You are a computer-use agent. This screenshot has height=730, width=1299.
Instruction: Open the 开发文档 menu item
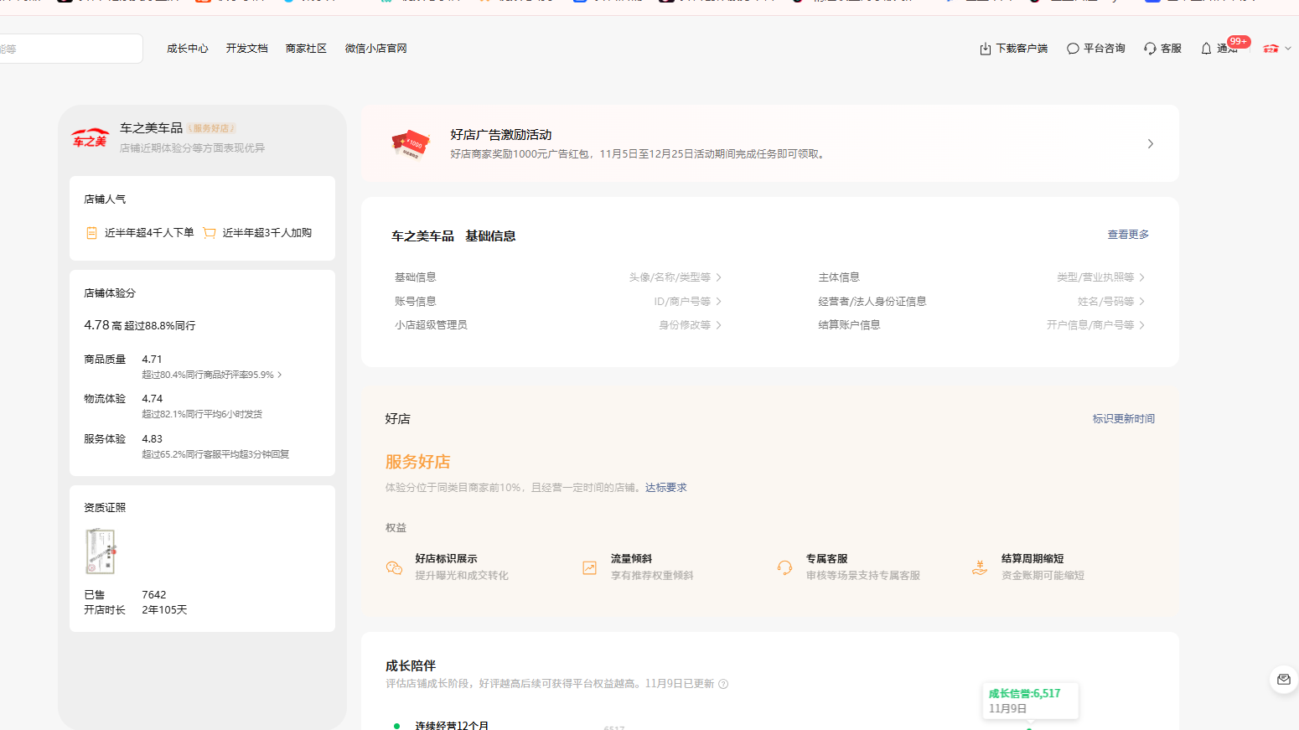click(247, 49)
